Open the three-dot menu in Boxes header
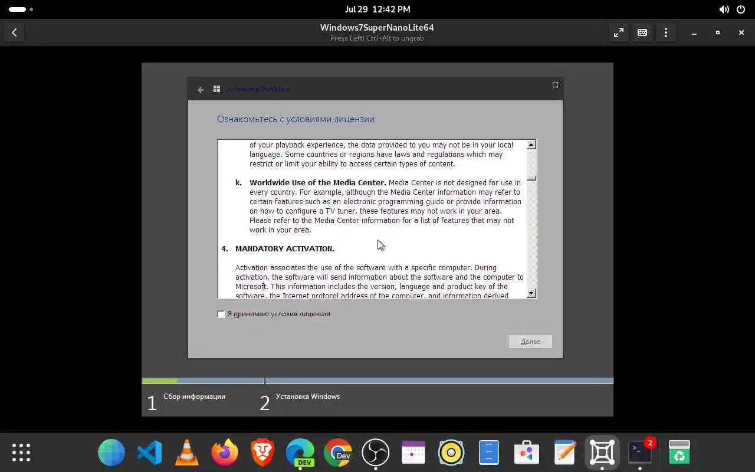This screenshot has width=755, height=472. 666,32
